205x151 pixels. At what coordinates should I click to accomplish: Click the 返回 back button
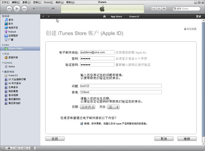pos(55,139)
